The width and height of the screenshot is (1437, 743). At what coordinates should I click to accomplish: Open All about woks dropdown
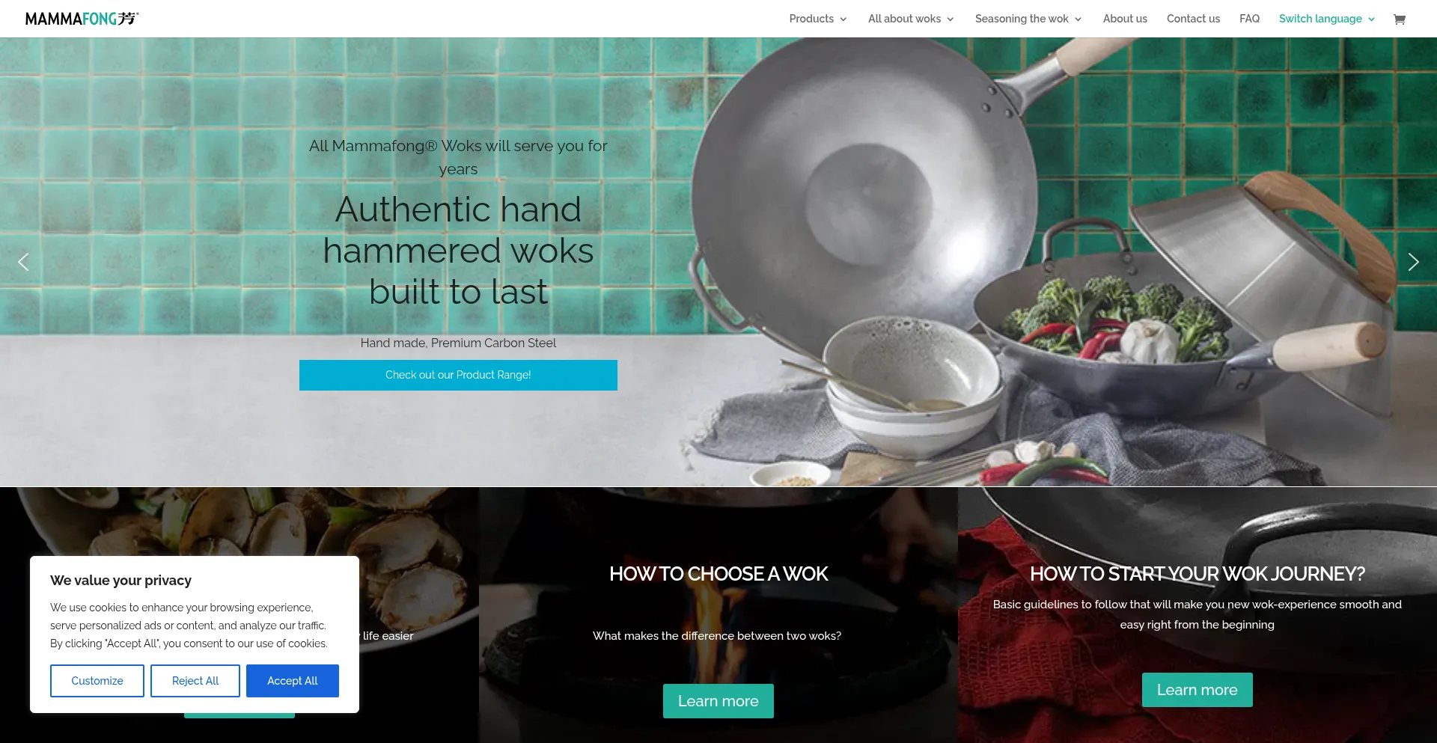(911, 19)
